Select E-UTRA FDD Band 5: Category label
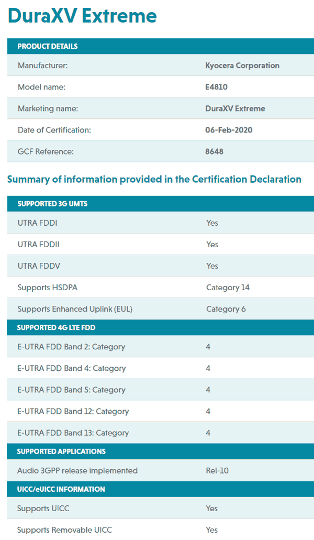 point(71,390)
